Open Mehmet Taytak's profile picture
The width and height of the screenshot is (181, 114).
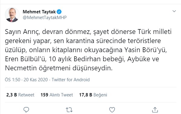[12, 15]
